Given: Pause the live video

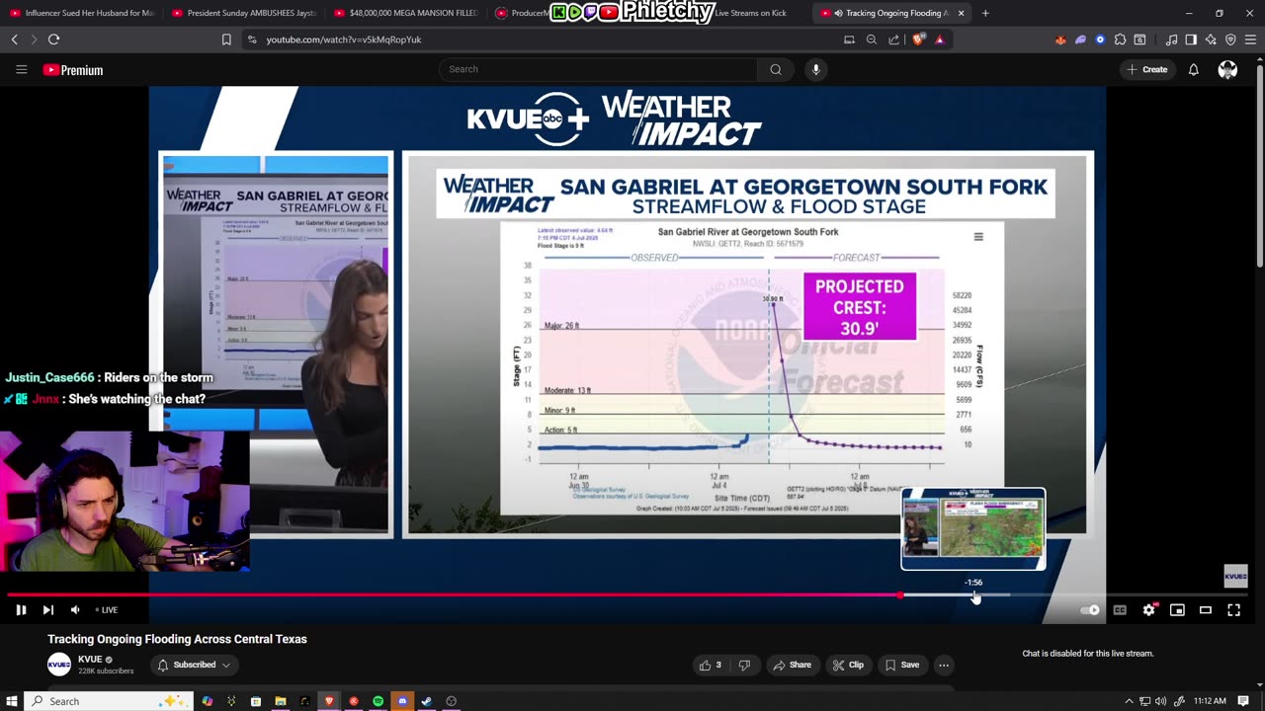Looking at the screenshot, I should point(20,610).
